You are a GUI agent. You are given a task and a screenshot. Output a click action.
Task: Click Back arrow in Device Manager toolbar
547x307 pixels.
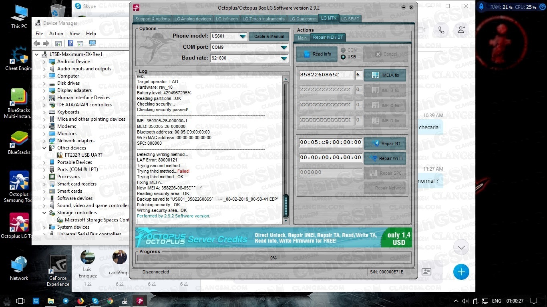coord(37,44)
